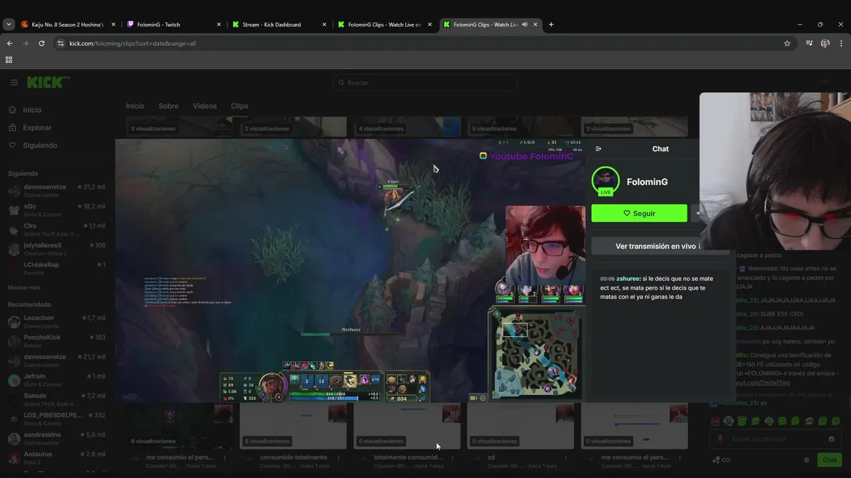Screen dimensions: 851x478
Task: Go forward in browser history
Action: (25, 43)
